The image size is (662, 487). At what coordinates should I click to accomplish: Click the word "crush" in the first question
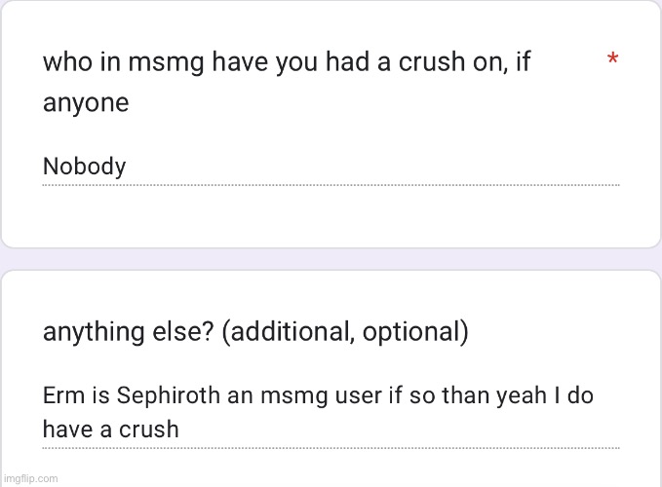click(x=474, y=62)
